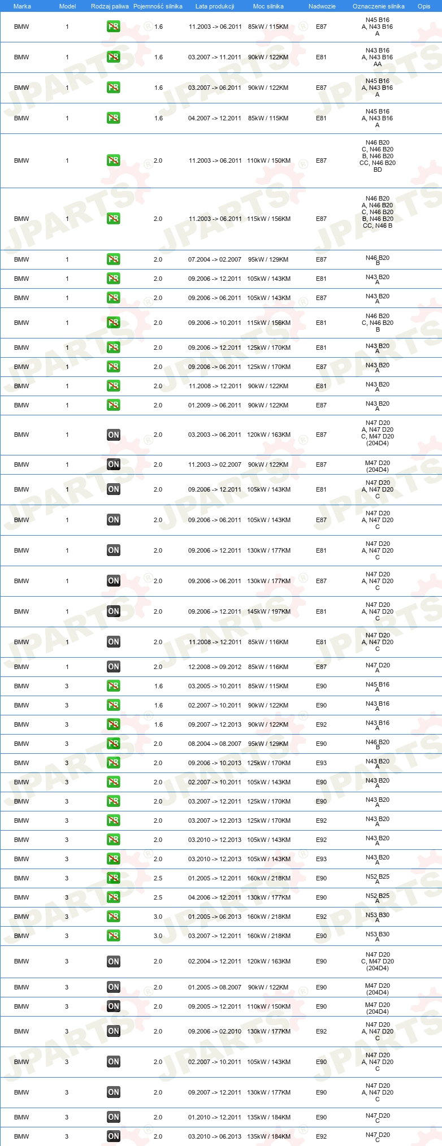The height and width of the screenshot is (1146, 442).
Task: Click ON diesel icon in 03.2003 -> 06.2011 row
Action: click(x=114, y=435)
